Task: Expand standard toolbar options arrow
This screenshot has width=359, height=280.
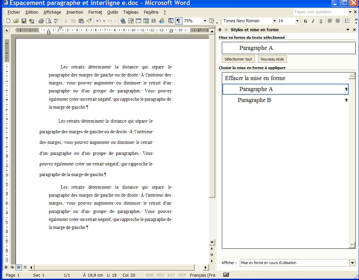Action: click(x=217, y=23)
